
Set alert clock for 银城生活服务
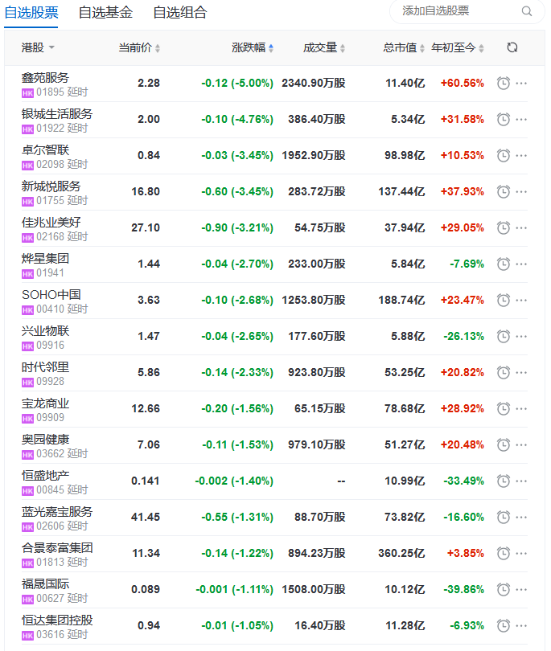(x=504, y=120)
